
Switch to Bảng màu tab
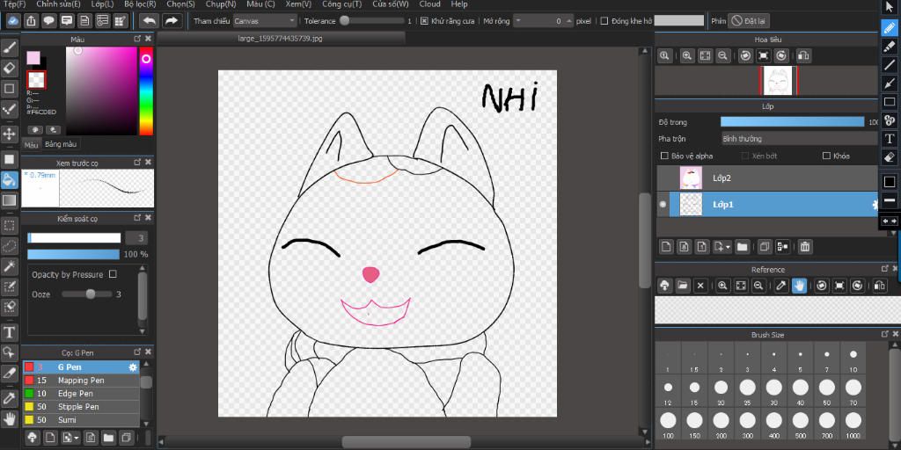tap(61, 144)
